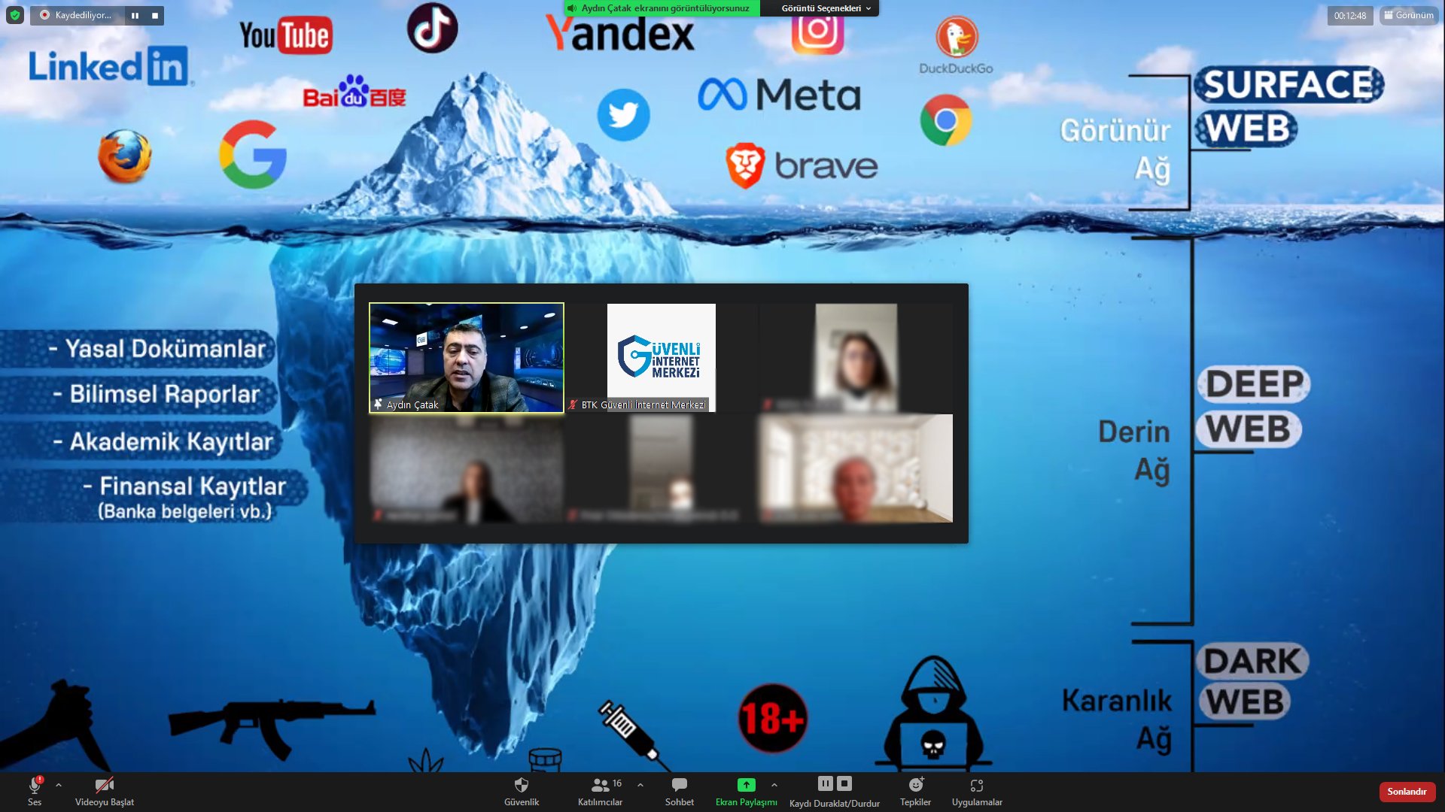Click the Firefox logo on the slide

click(125, 156)
